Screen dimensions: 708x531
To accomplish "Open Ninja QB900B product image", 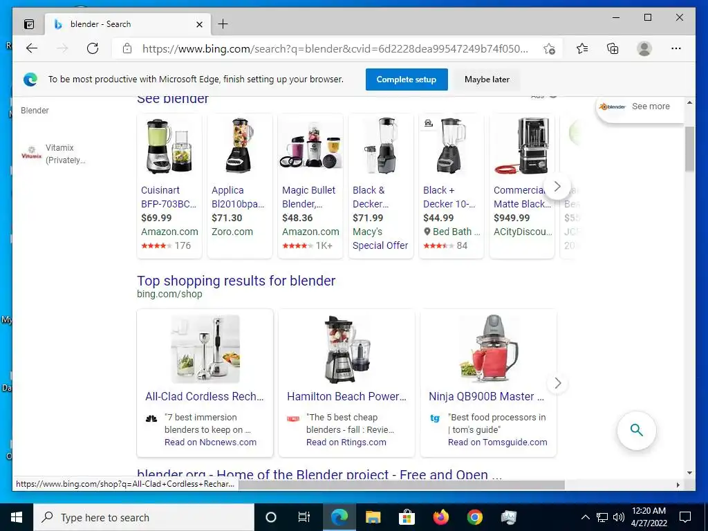I will point(489,349).
